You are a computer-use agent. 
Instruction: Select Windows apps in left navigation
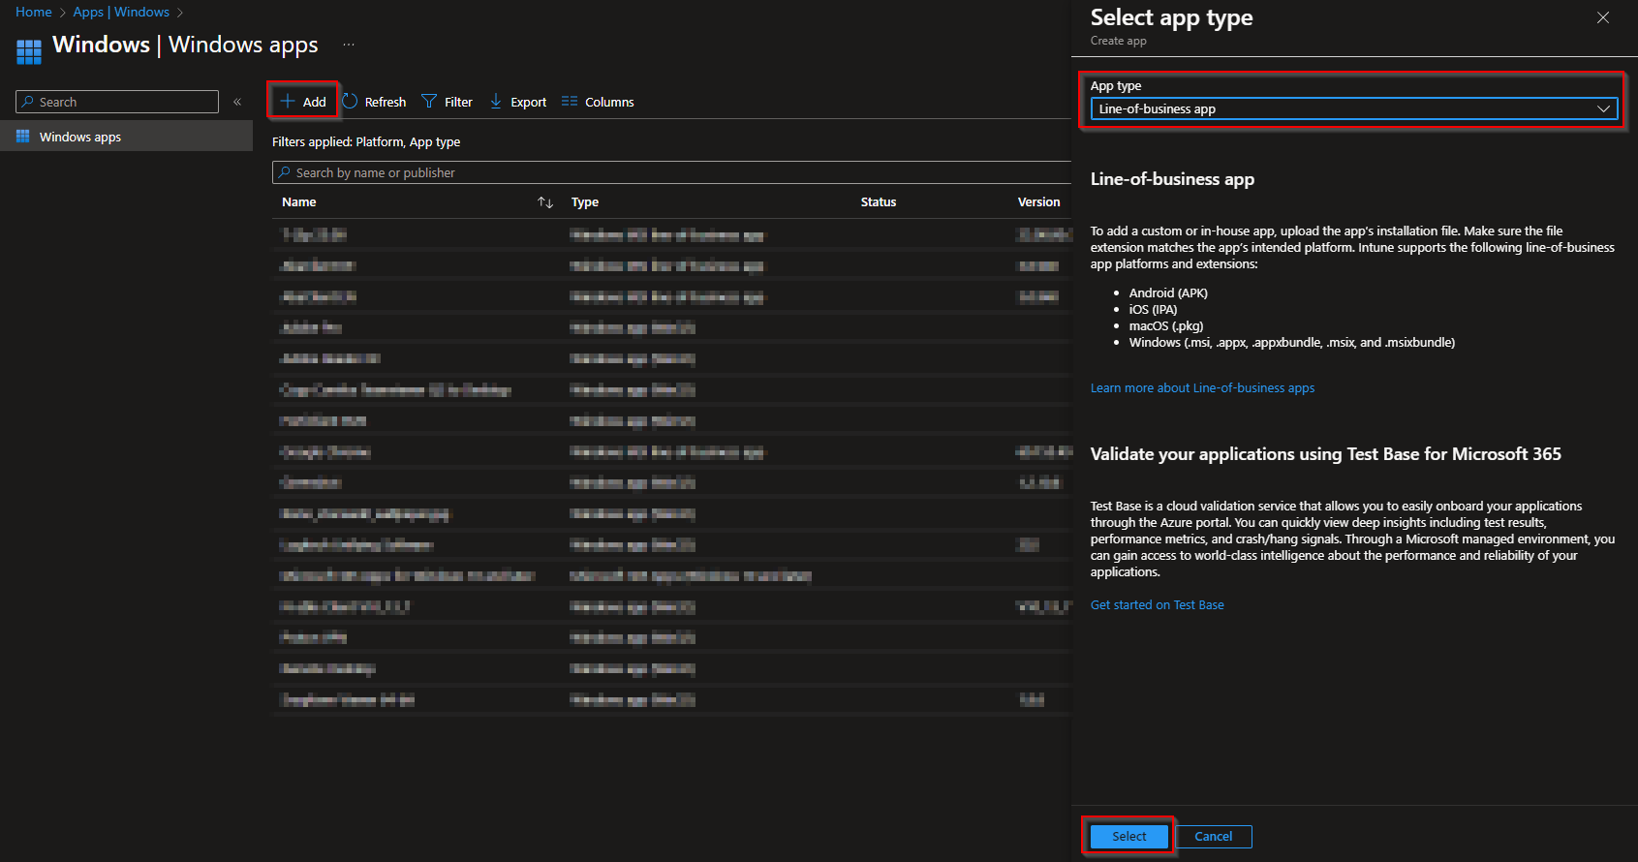(80, 138)
